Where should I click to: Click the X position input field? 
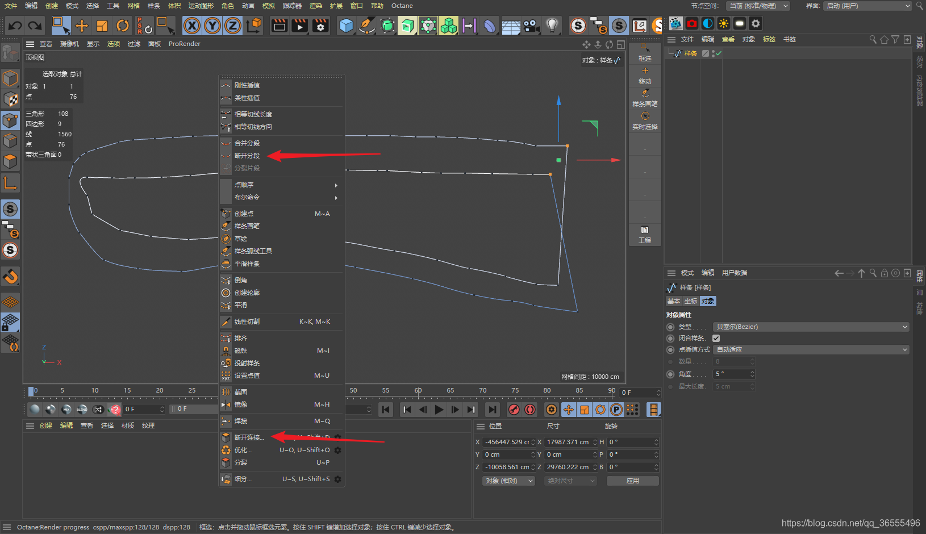click(x=508, y=442)
